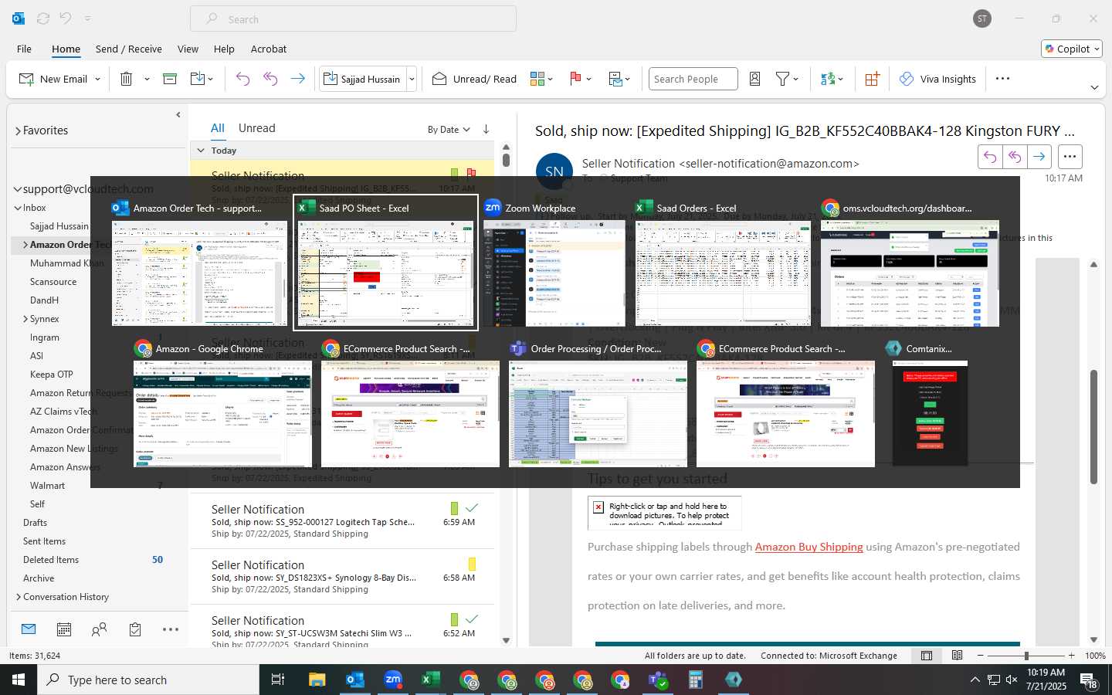Toggle Unread/Read status of message
Viewport: 1112px width, 695px height.
(x=474, y=79)
